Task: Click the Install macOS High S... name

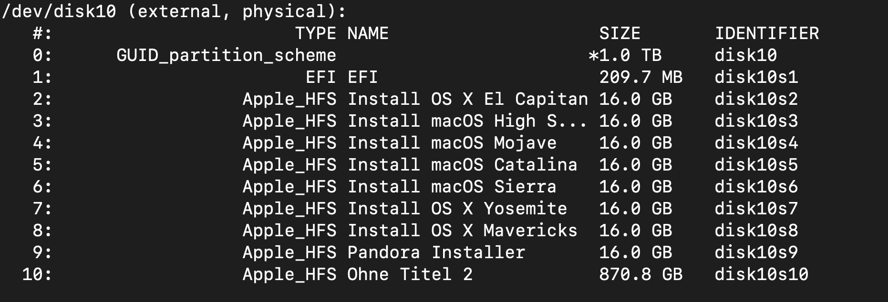Action: pos(467,121)
